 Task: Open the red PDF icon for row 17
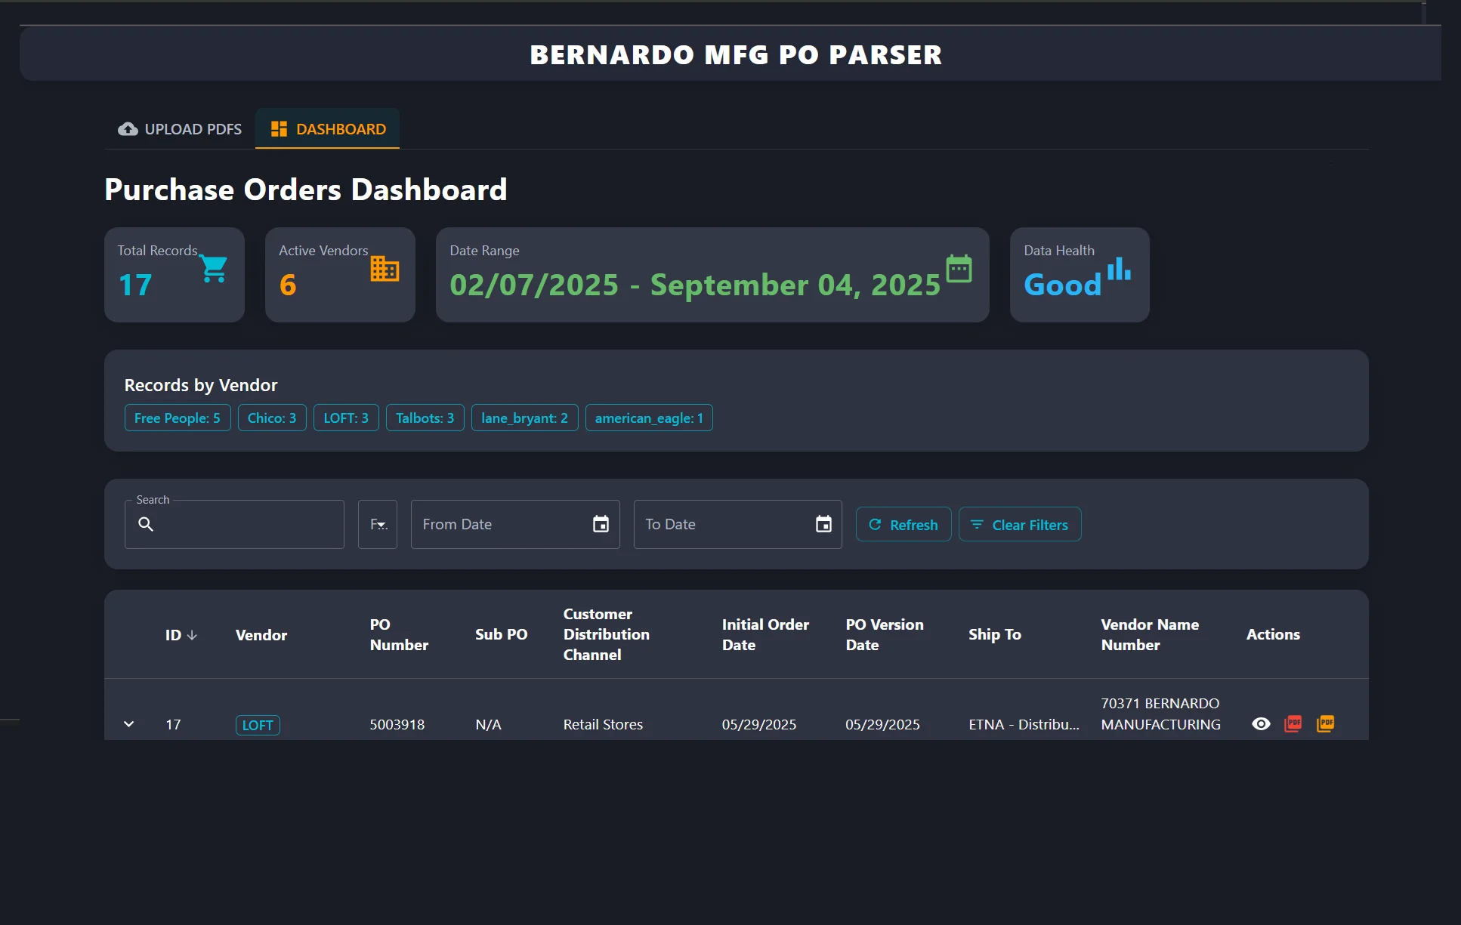click(1293, 724)
